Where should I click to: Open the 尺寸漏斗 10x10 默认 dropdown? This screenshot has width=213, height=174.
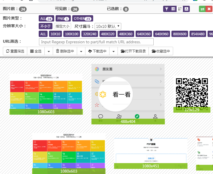point(108,26)
